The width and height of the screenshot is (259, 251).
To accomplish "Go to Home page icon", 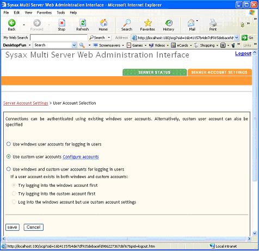I will (103, 23).
